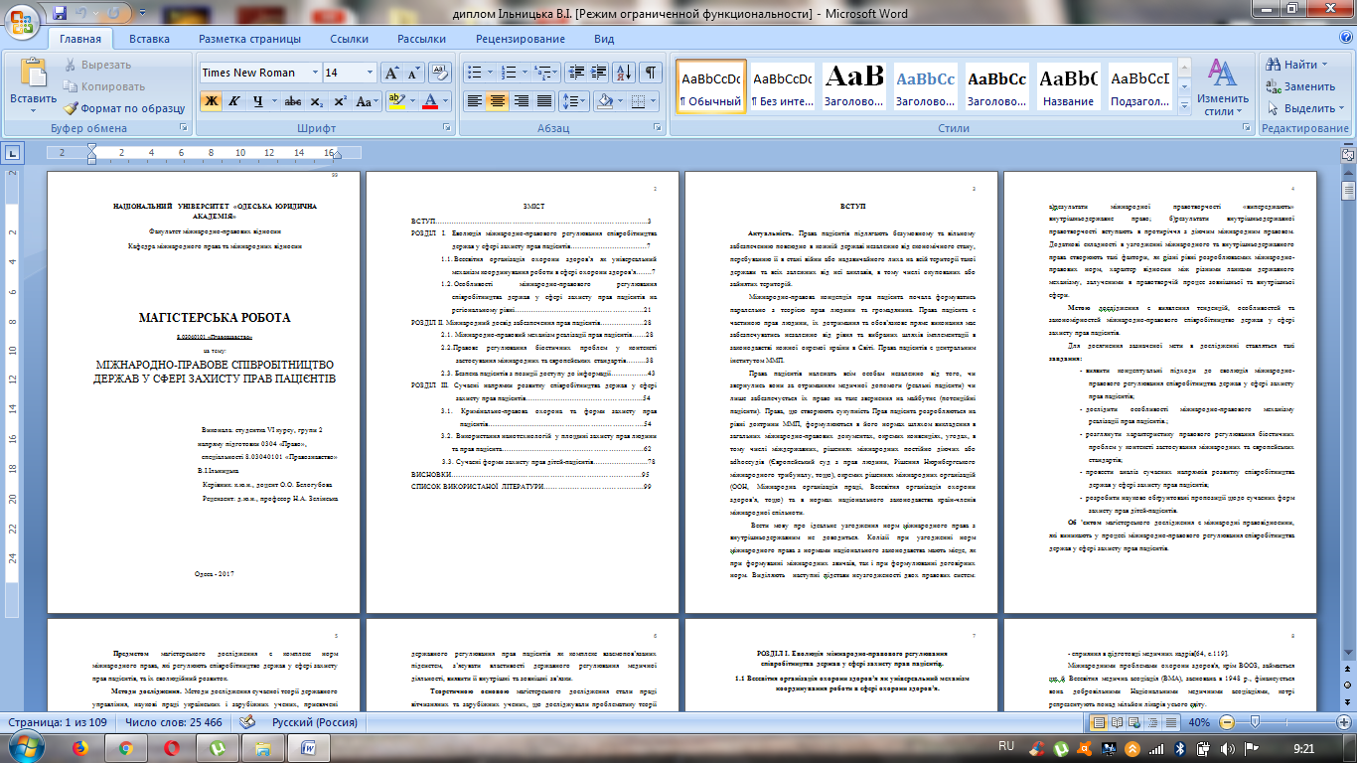Open the font size dropdown showing 14

point(350,73)
